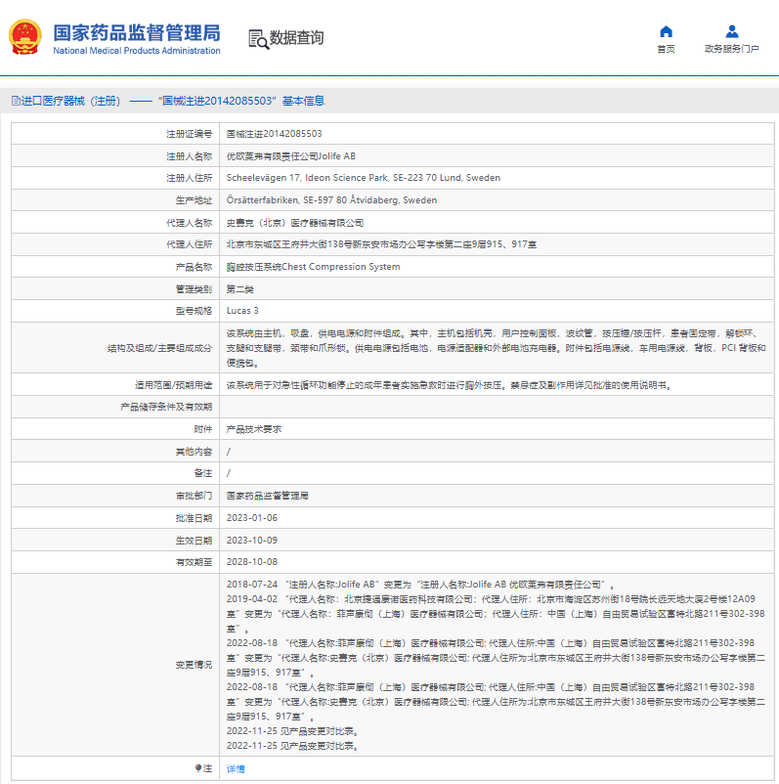Click 首页 label
The height and width of the screenshot is (784, 779).
(666, 49)
